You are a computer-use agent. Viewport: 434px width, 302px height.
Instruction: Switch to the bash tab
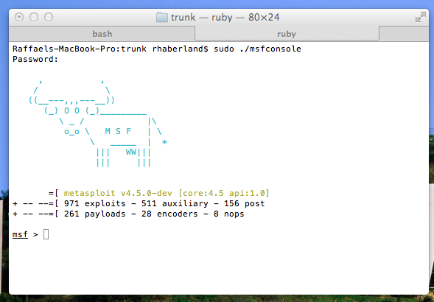102,34
